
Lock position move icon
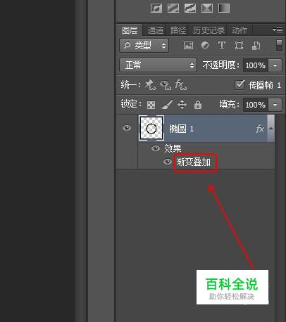click(182, 105)
